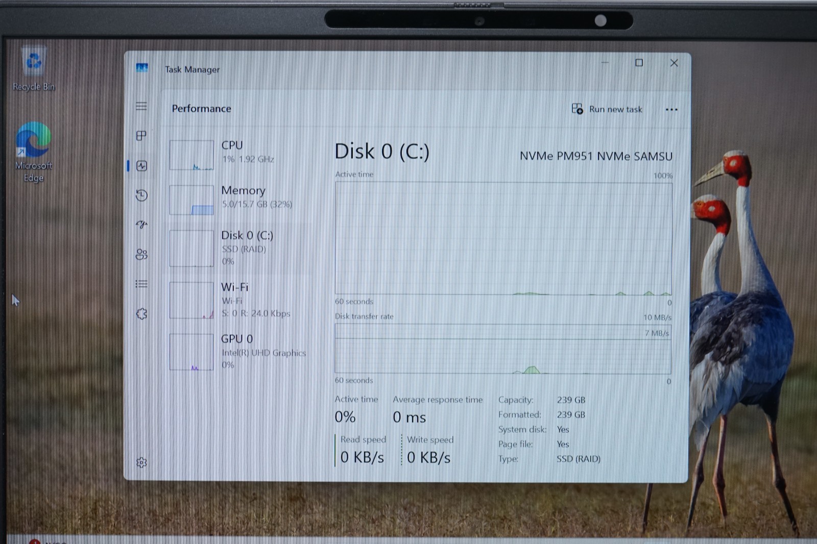This screenshot has width=817, height=544.
Task: Click the Performance page title
Action: (x=201, y=109)
